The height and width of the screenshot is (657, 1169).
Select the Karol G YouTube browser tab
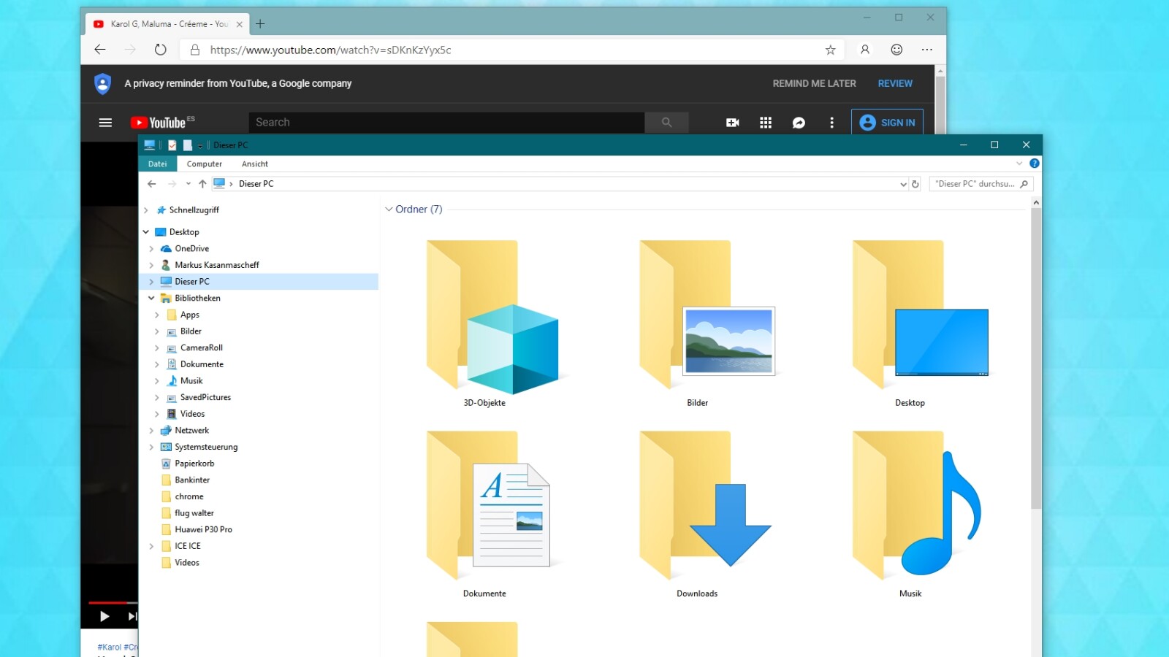coord(167,24)
